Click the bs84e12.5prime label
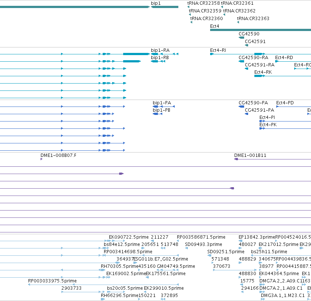The image size is (311, 301). pos(122,244)
